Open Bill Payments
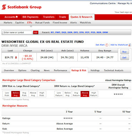132x139 pixels. point(31,17)
